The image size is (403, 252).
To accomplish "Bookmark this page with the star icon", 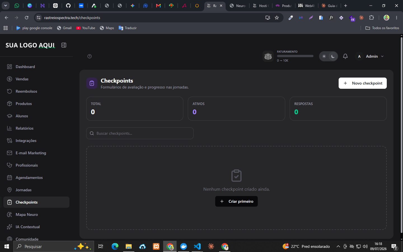I will 277,18.
